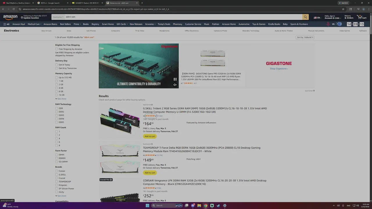Open the Sort by Featured dropdown
The width and height of the screenshot is (372, 209).
[x=305, y=37]
